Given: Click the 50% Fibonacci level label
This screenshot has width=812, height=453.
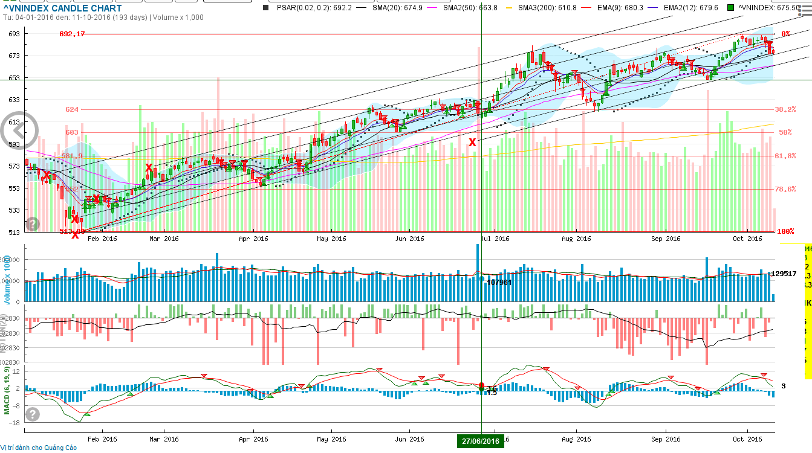Looking at the screenshot, I should coord(785,132).
